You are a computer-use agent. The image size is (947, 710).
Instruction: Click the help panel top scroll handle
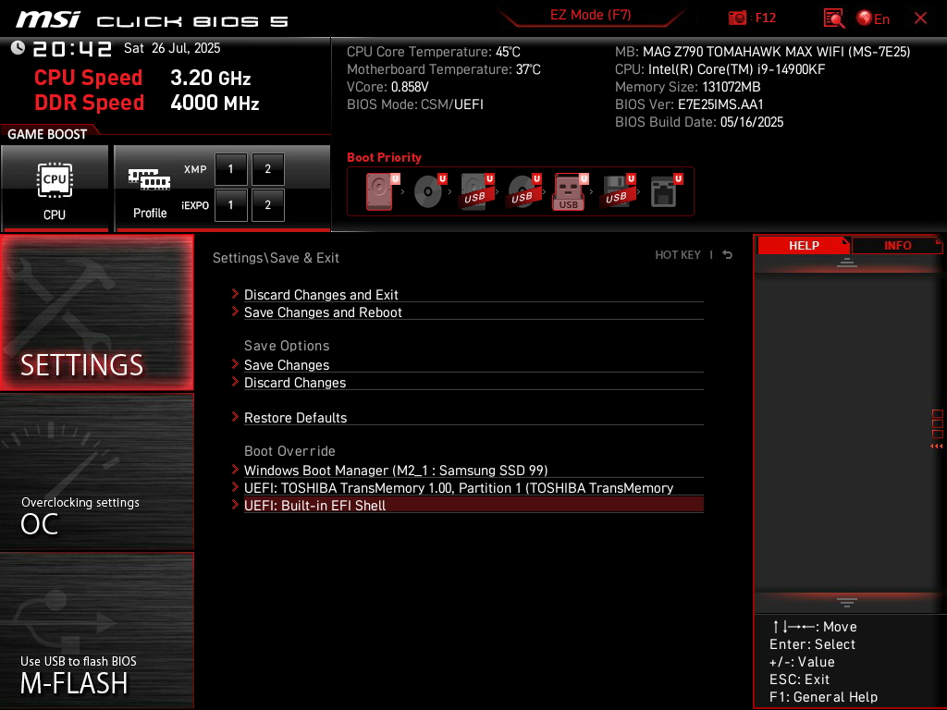847,262
